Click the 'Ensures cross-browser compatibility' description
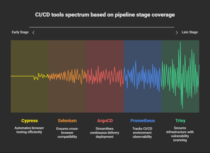The height and width of the screenshot is (153, 210). pos(67,132)
